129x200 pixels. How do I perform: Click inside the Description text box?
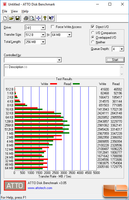pyautogui.click(x=62, y=71)
